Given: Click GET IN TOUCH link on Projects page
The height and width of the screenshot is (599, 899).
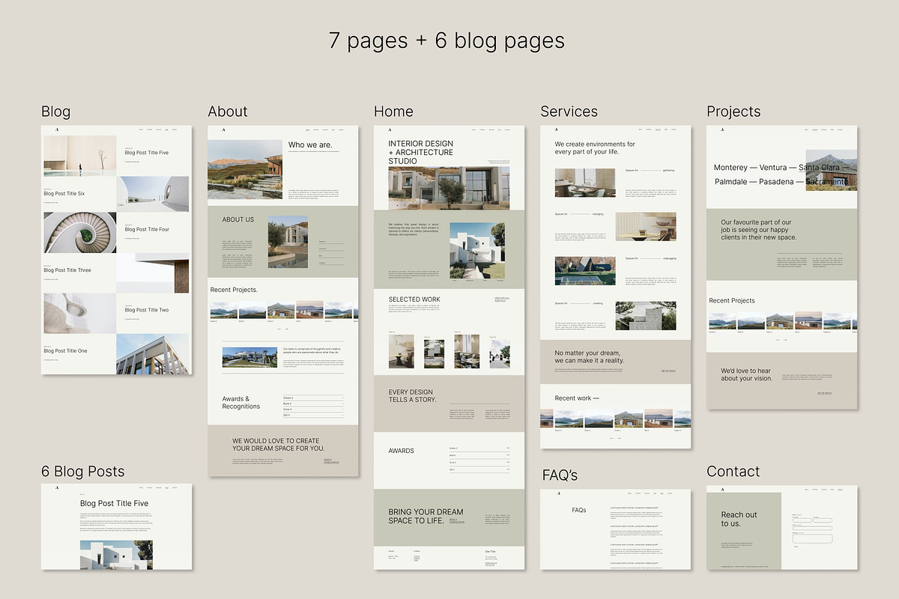Looking at the screenshot, I should click(x=825, y=393).
